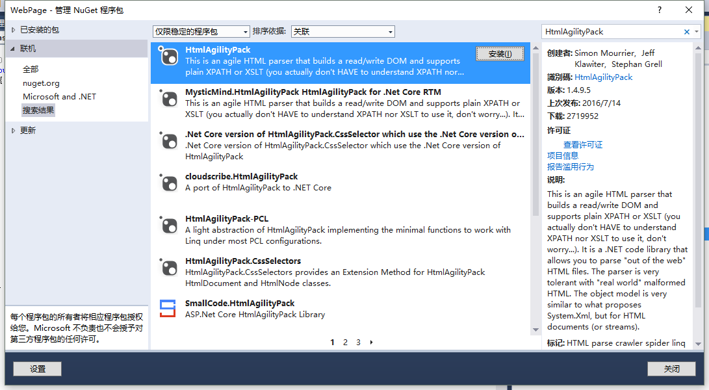Click the MysticMind.HtmlAgilityPack package icon
The width and height of the screenshot is (709, 390).
[169, 99]
